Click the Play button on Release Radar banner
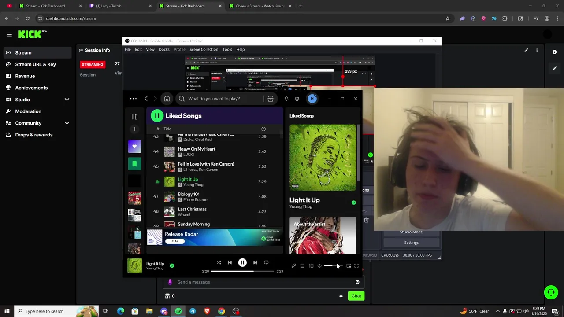 click(175, 241)
